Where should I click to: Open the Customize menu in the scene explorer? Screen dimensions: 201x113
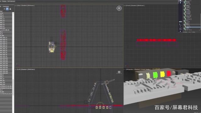pos(6,6)
